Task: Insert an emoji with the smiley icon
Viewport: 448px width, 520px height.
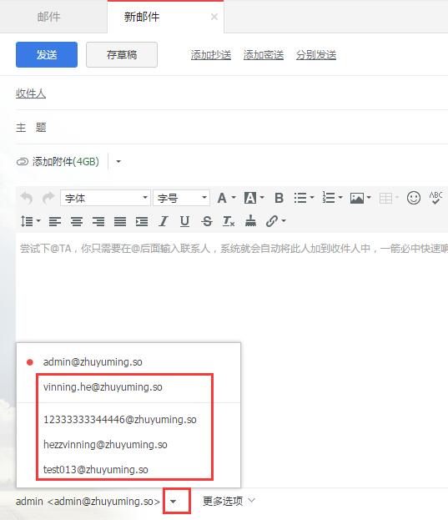Action: (x=414, y=198)
